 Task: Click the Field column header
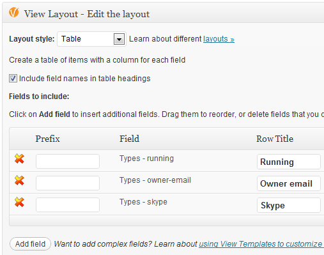coord(129,139)
